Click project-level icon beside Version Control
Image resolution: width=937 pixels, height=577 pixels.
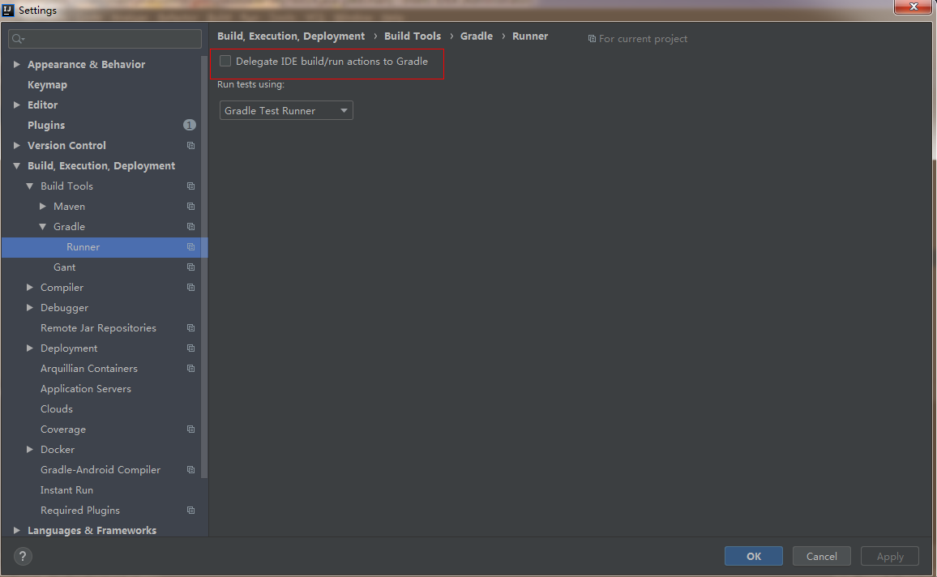click(190, 146)
